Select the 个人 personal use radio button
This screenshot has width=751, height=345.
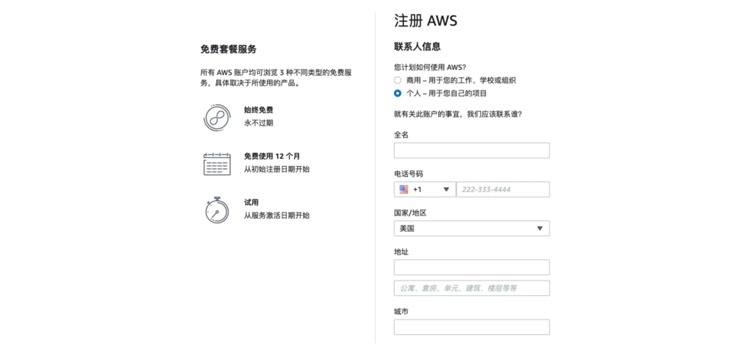(397, 93)
